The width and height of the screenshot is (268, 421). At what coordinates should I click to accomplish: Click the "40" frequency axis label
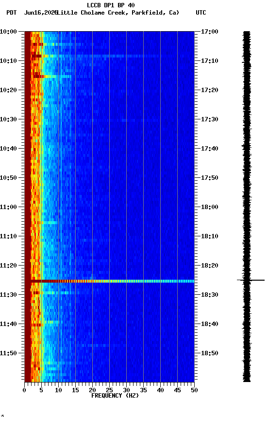coord(160,390)
